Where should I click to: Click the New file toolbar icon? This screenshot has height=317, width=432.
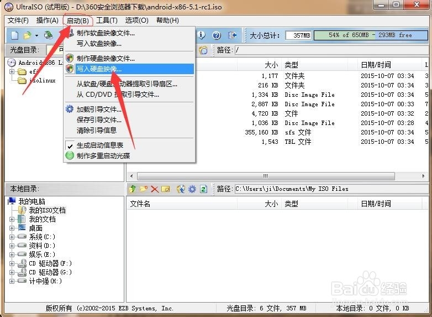point(14,35)
